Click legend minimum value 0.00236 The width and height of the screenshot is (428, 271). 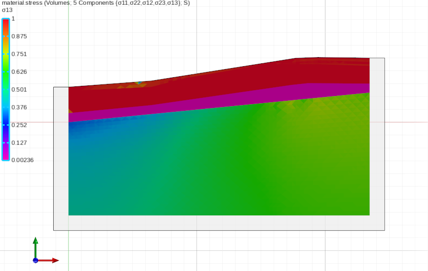(x=23, y=160)
